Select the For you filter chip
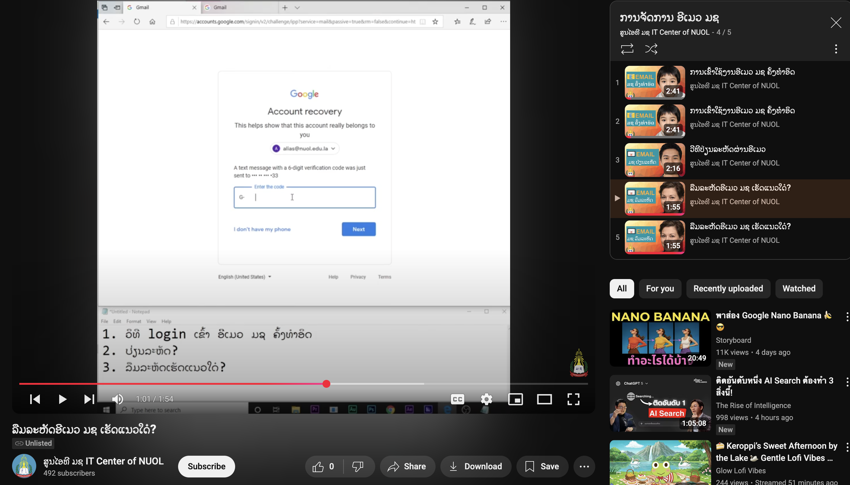 660,288
